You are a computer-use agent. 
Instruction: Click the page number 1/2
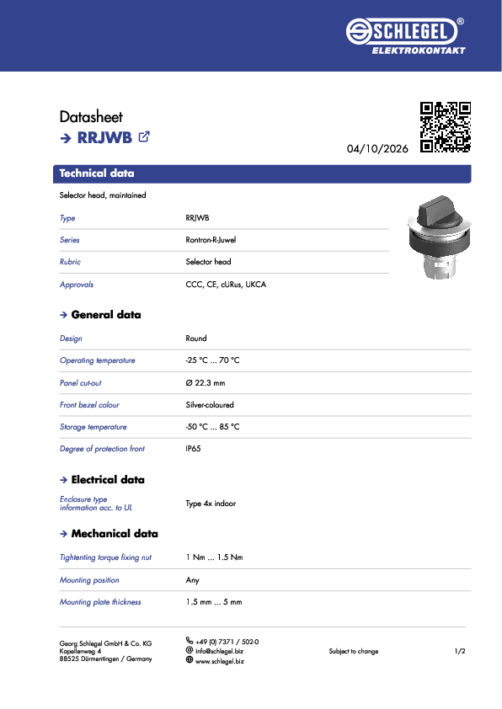[460, 651]
